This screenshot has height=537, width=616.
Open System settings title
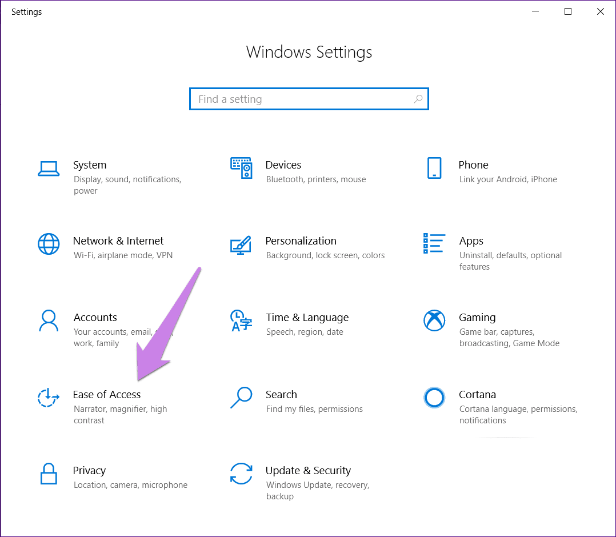[x=90, y=165]
